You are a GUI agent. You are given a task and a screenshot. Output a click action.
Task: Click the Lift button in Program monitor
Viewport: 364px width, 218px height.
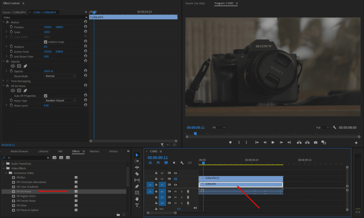(300, 142)
